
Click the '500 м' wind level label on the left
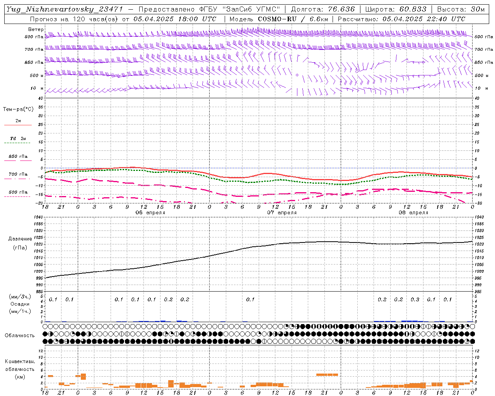(37, 75)
